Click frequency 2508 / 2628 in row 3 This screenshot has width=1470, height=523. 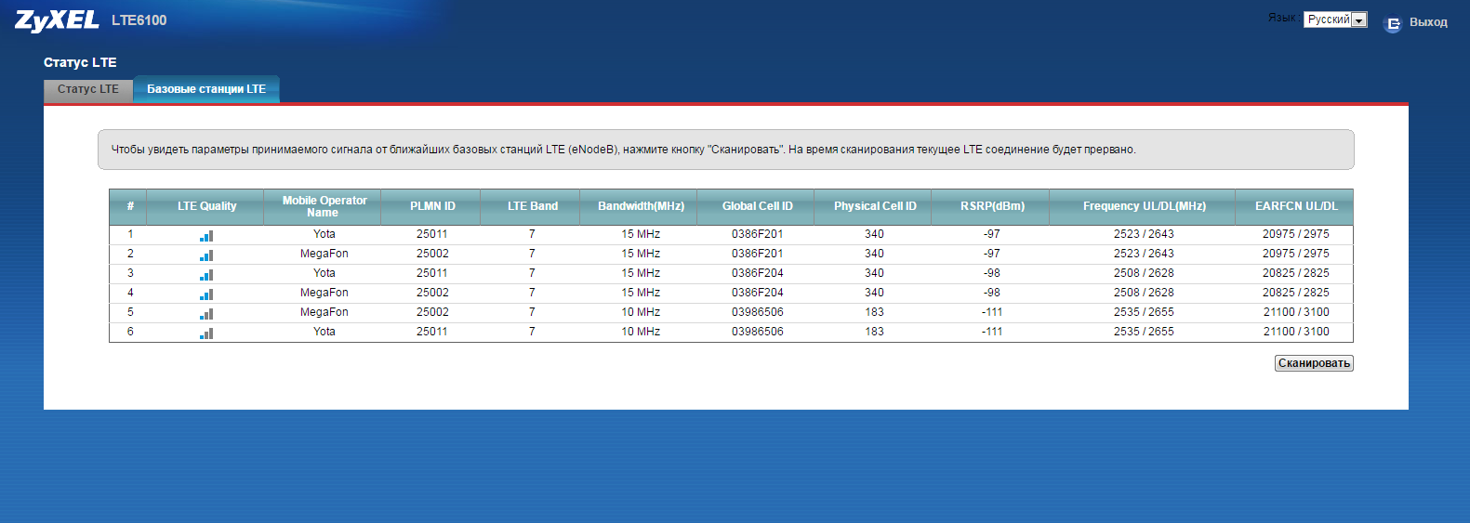coord(1144,273)
